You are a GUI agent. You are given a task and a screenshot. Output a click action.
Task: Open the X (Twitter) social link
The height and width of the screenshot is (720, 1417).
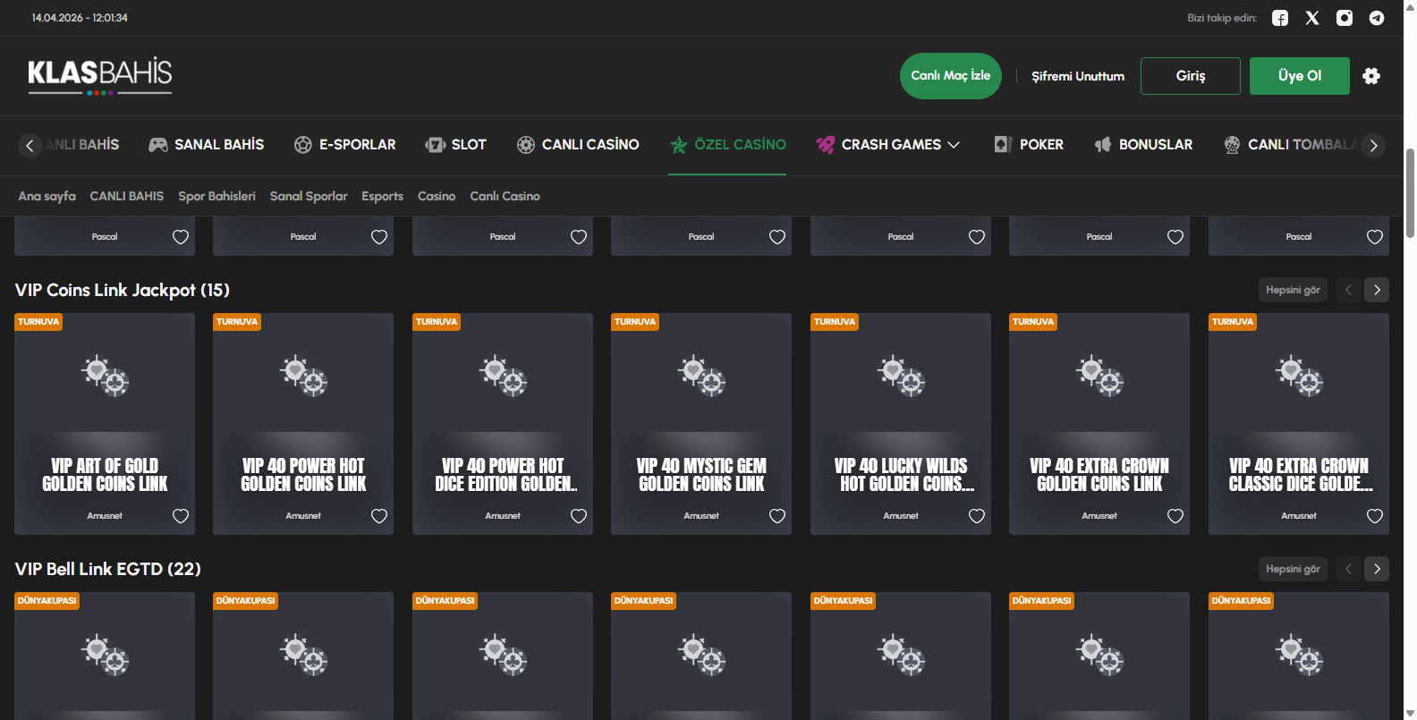pos(1312,18)
